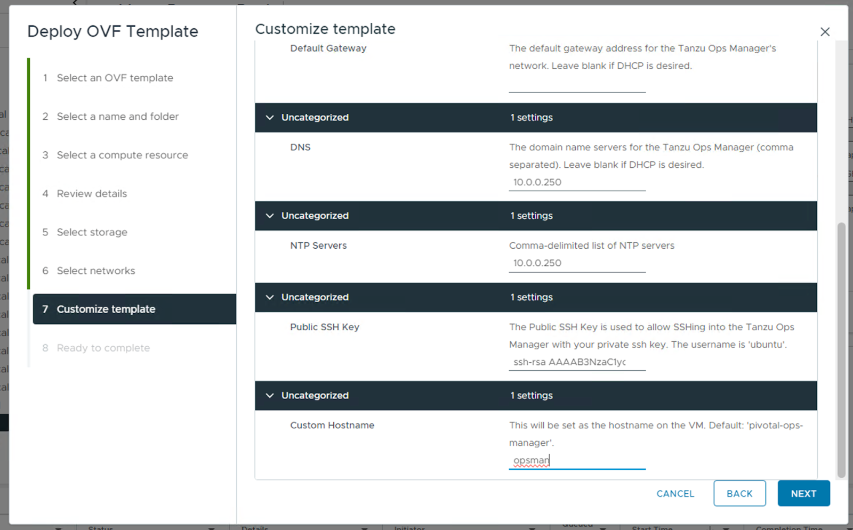The height and width of the screenshot is (530, 853).
Task: Click the Default Gateway label
Action: pyautogui.click(x=328, y=48)
